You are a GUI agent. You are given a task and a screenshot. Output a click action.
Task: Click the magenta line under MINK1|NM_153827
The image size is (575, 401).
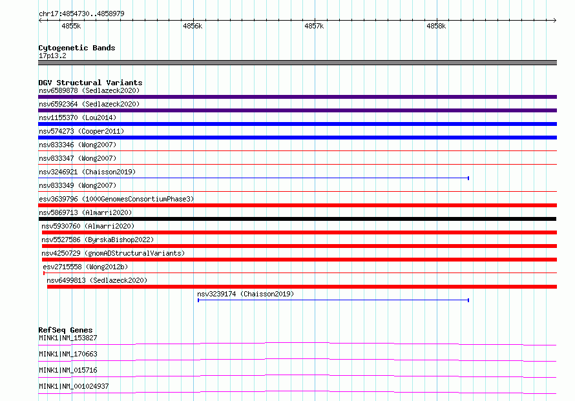pyautogui.click(x=297, y=344)
